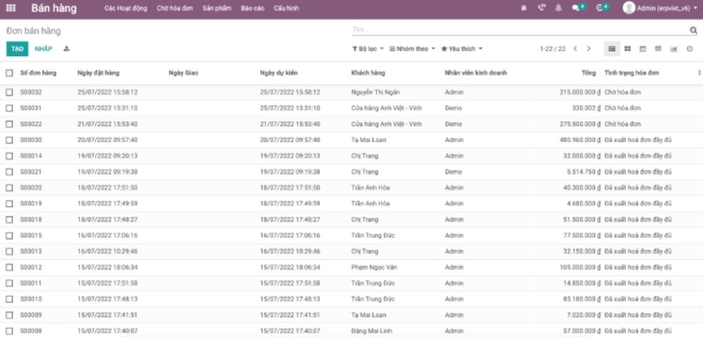The height and width of the screenshot is (337, 703).
Task: Click customer Đặng Mai Linh
Action: [x=372, y=331]
